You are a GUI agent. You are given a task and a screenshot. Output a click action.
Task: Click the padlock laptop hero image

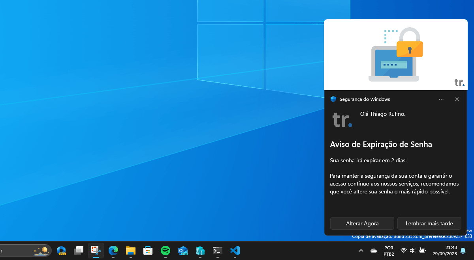pos(396,55)
